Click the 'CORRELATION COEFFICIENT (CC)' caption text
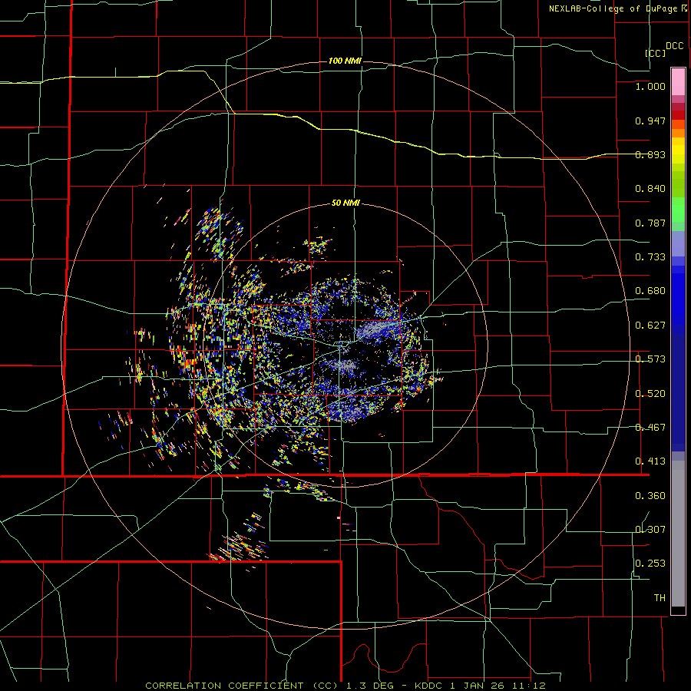 pos(242,686)
